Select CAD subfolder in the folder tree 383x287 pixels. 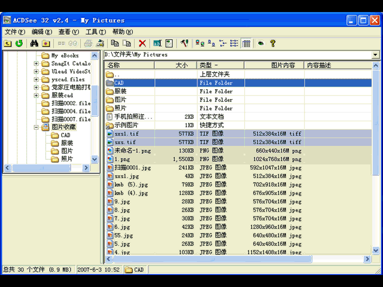(x=65, y=136)
